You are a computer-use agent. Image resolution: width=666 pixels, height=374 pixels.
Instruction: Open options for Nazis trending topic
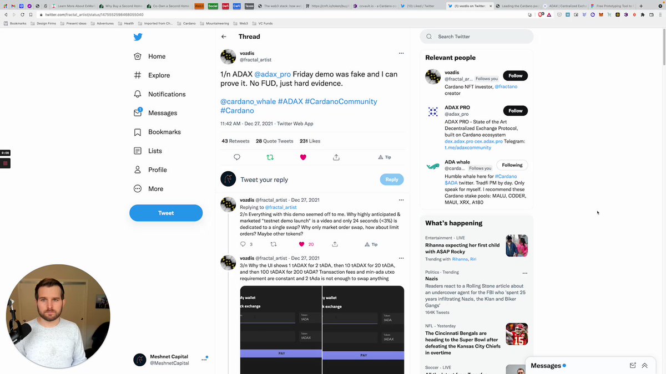point(524,273)
